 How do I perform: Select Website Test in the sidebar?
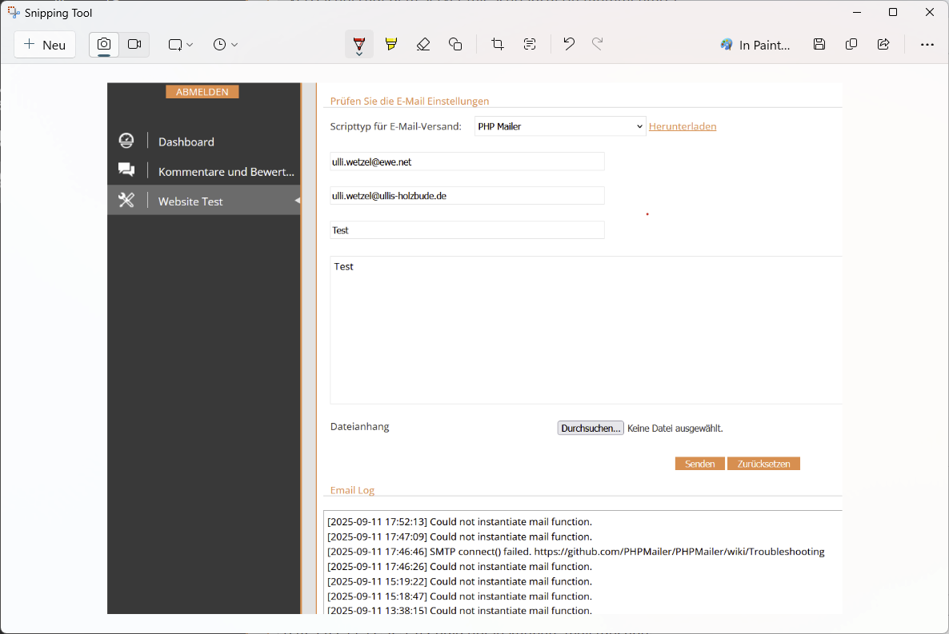pyautogui.click(x=204, y=201)
